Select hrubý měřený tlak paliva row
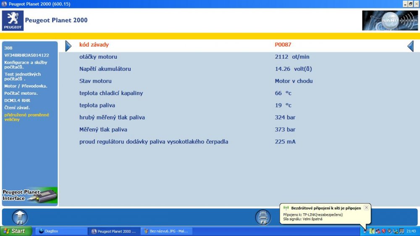420x236 pixels. tap(239, 117)
